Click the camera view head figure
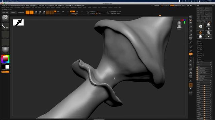The height and width of the screenshot is (120, 215). coord(179,25)
